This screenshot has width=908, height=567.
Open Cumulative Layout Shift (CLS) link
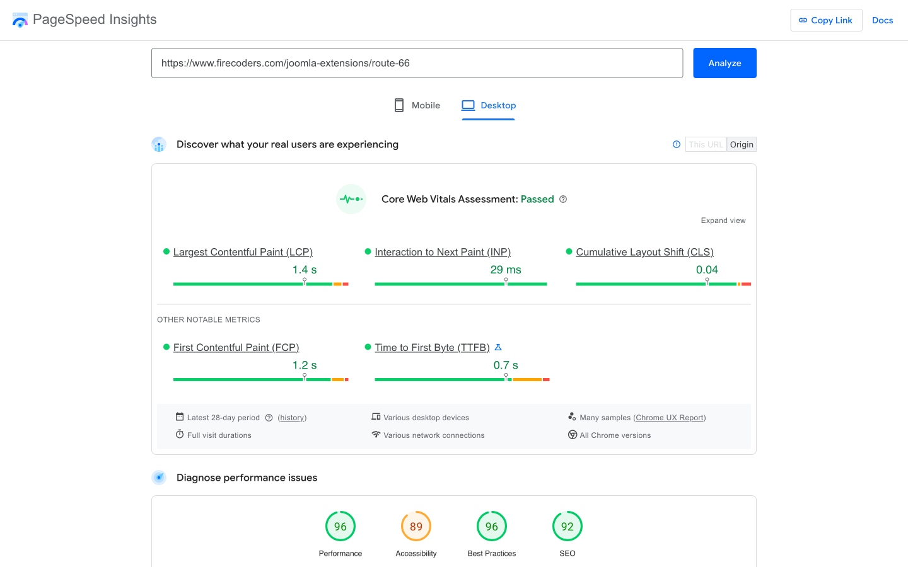644,252
